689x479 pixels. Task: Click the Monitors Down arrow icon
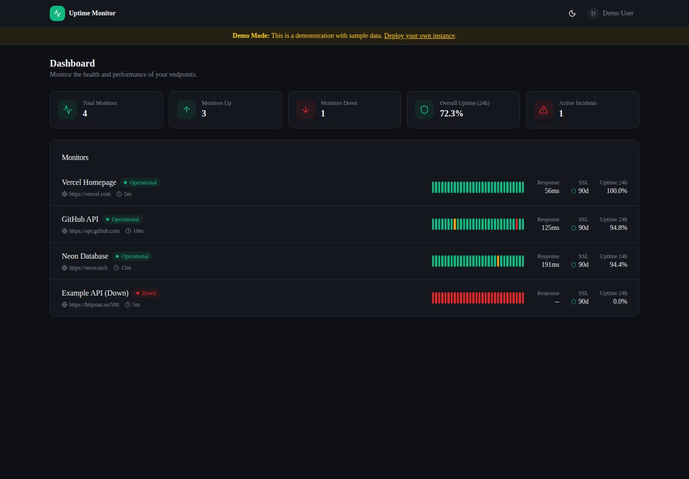coord(306,110)
